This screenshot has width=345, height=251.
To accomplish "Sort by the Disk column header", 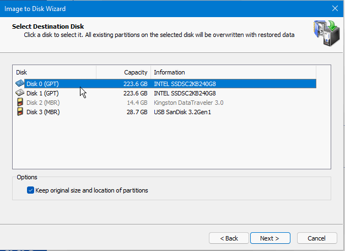I will point(54,72).
